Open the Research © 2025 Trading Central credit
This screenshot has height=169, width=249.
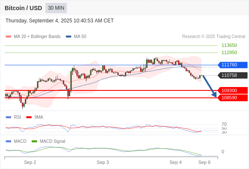pyautogui.click(x=214, y=37)
